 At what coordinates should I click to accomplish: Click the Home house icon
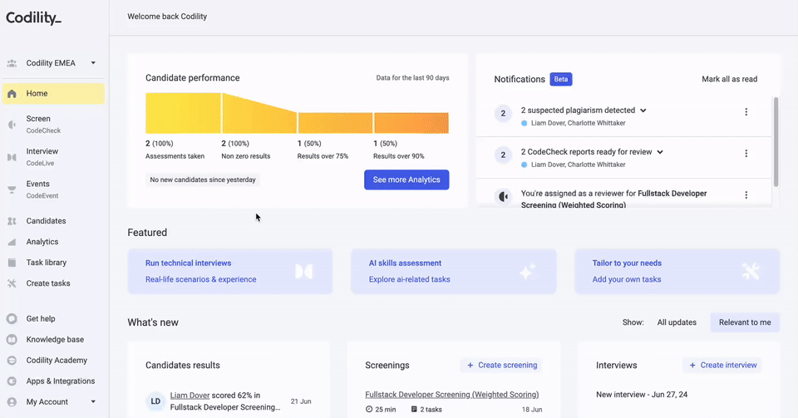(x=12, y=94)
